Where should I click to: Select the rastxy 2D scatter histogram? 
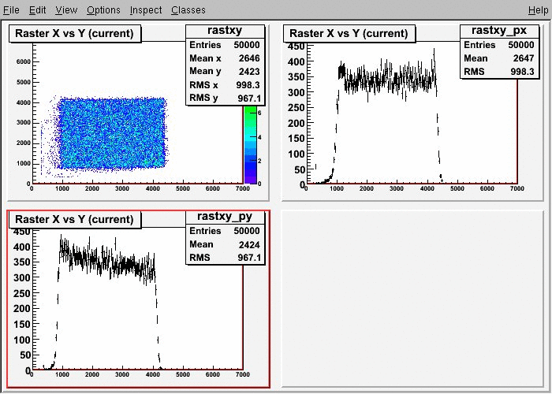pos(112,134)
